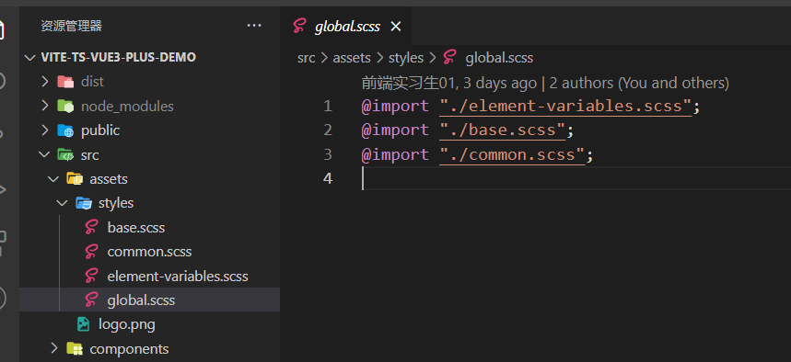Click the dist folder icon

click(65, 82)
